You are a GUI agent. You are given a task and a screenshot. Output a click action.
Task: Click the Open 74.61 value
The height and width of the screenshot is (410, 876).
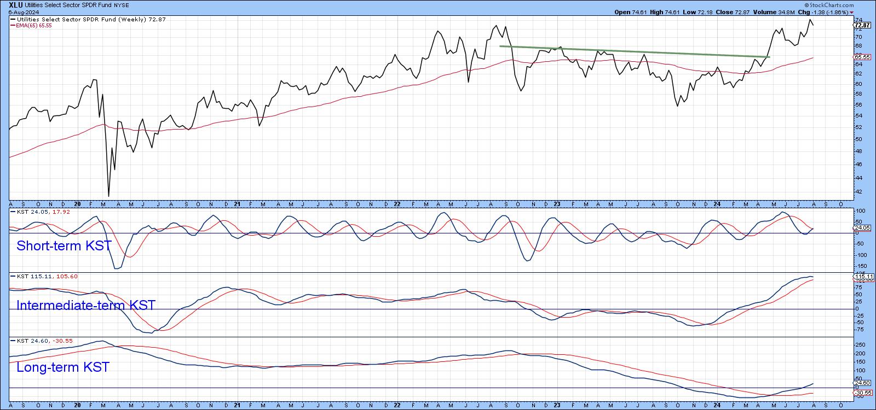[x=631, y=11]
